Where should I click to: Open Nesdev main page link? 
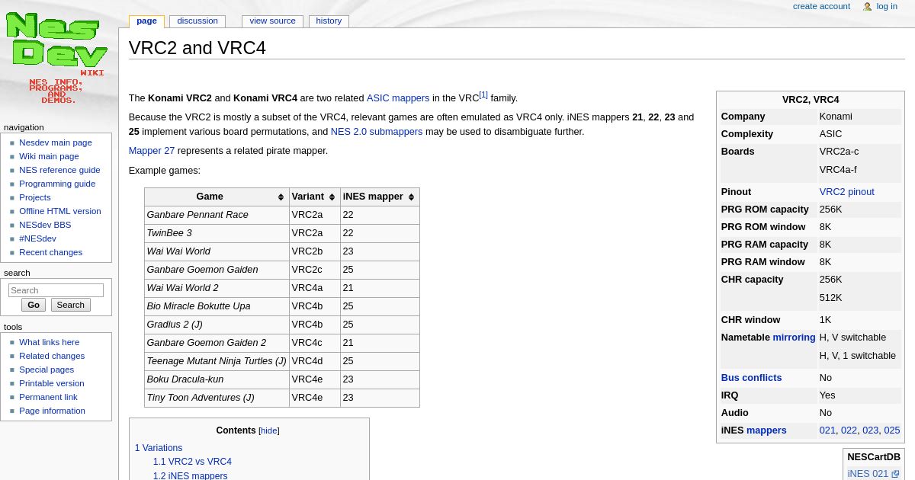click(56, 142)
